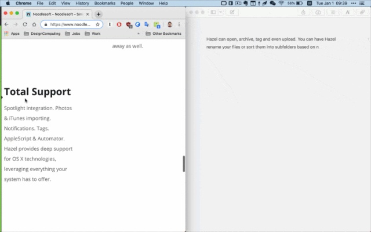The height and width of the screenshot is (232, 371).
Task: Open the Google Translate extension icon
Action: tap(147, 24)
